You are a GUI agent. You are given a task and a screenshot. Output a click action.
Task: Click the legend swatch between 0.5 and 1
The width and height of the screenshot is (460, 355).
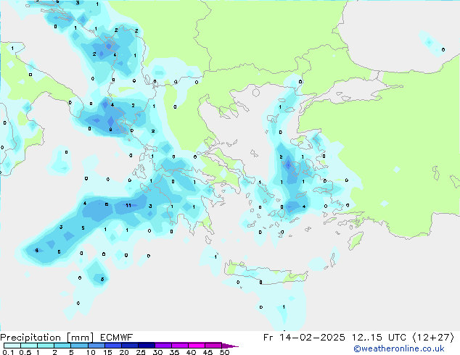pyautogui.click(x=29, y=346)
